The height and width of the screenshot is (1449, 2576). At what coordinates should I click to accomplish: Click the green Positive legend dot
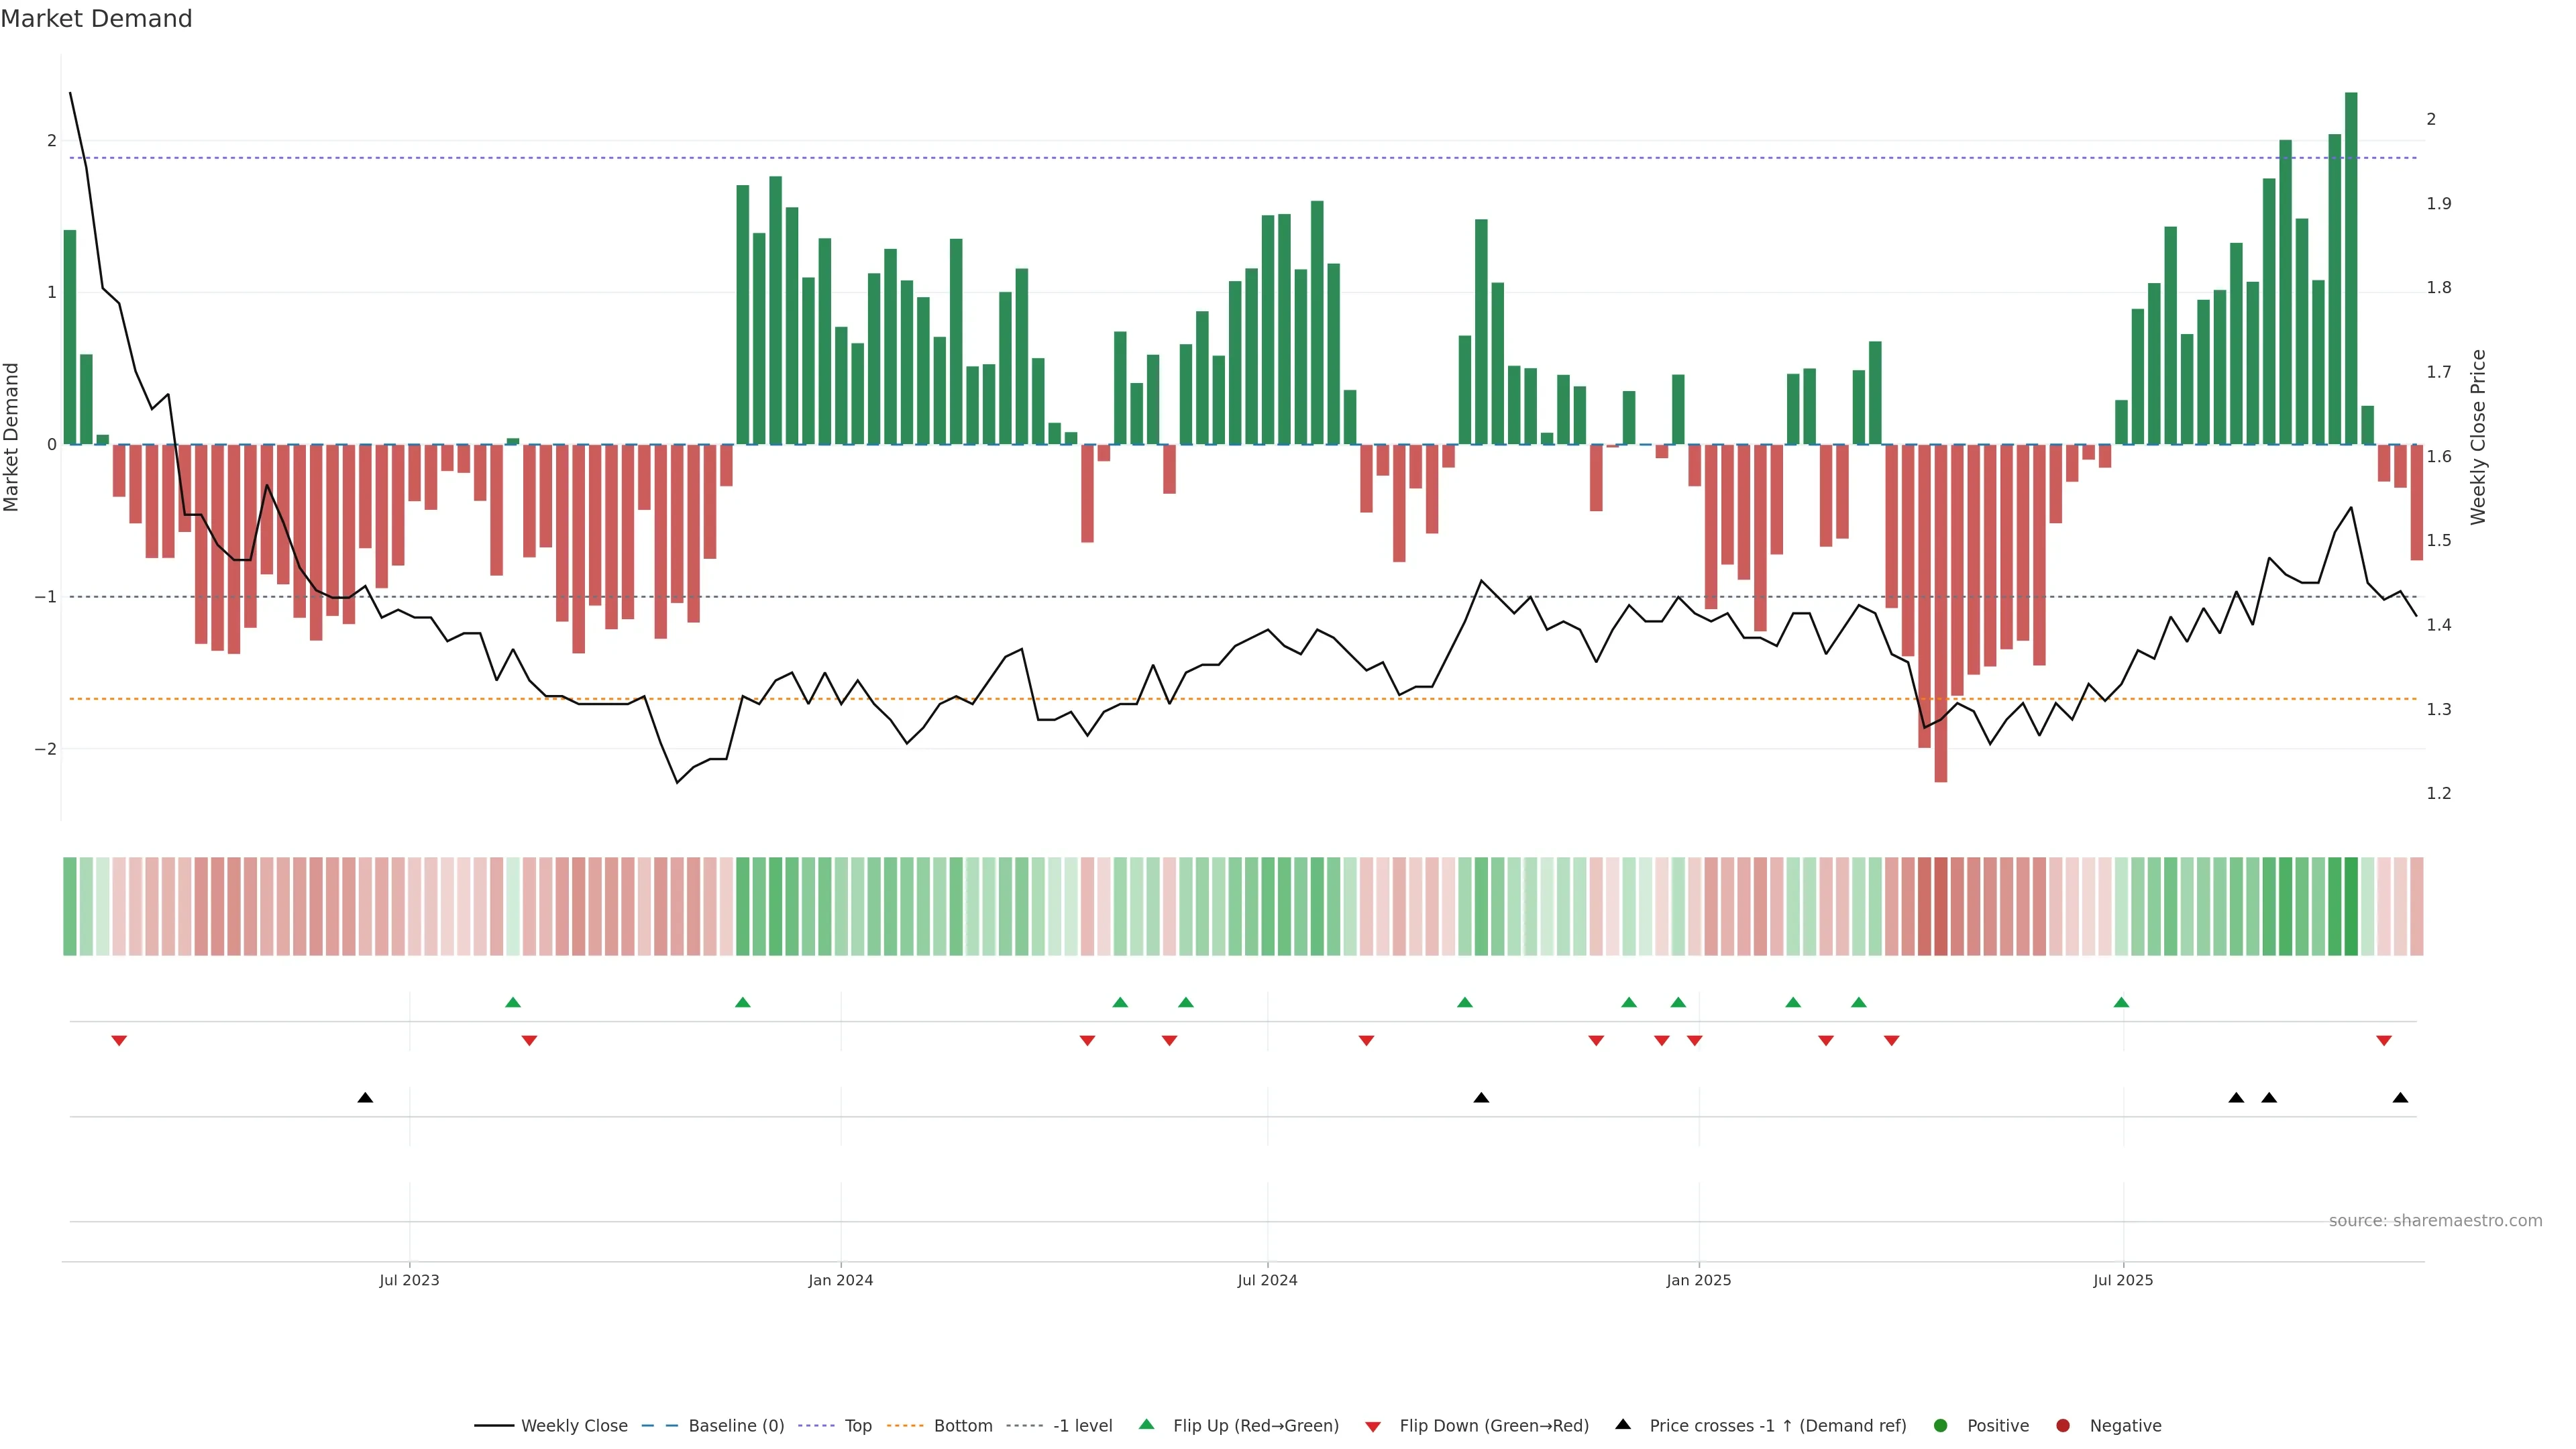(x=1941, y=1426)
